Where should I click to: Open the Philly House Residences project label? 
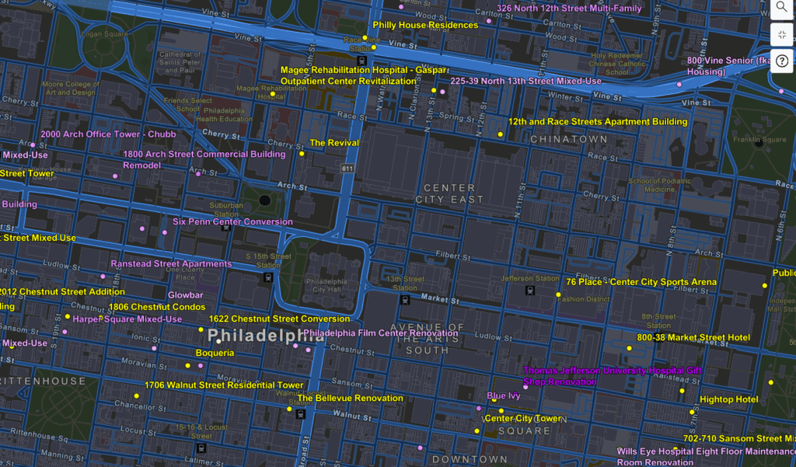pyautogui.click(x=425, y=25)
